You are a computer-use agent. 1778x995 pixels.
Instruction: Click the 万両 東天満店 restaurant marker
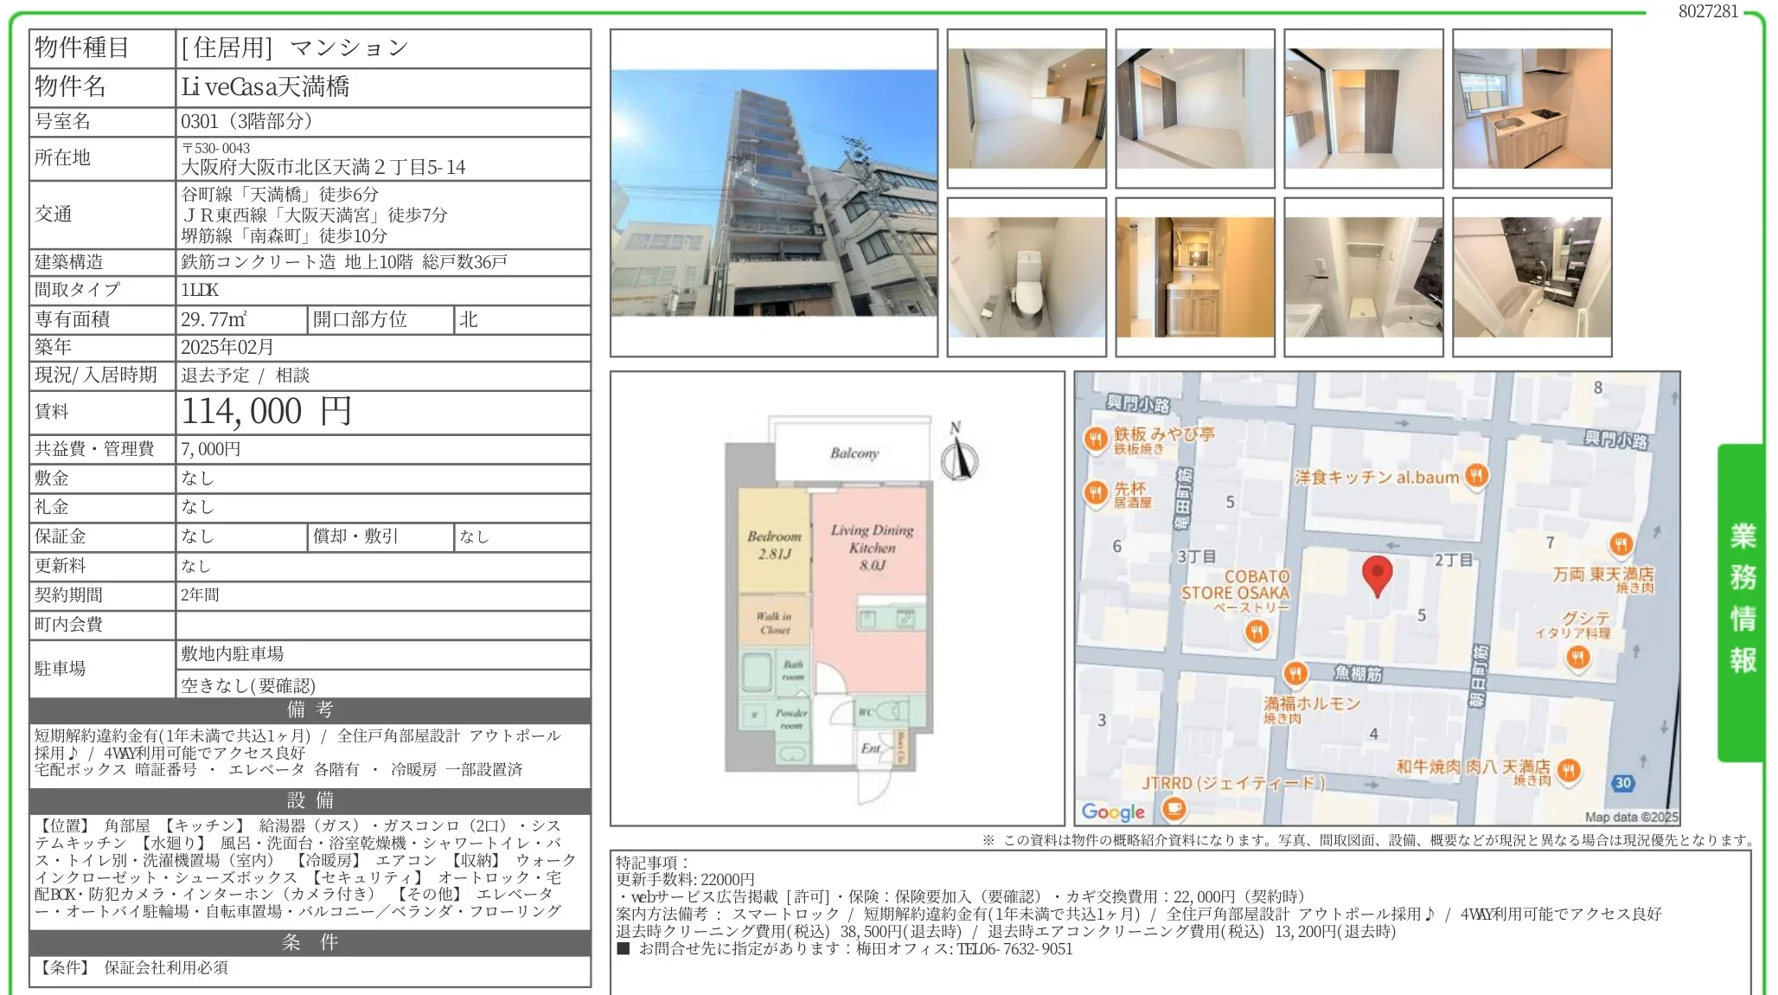pyautogui.click(x=1621, y=544)
